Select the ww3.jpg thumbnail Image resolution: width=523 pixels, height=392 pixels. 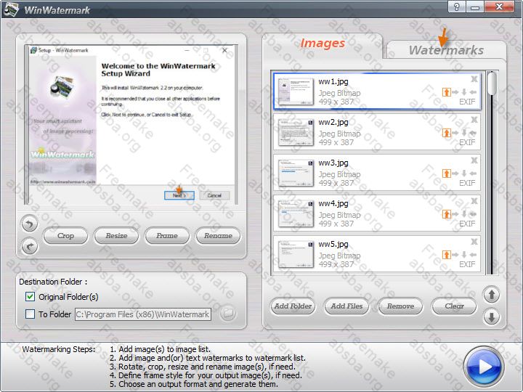tap(296, 173)
